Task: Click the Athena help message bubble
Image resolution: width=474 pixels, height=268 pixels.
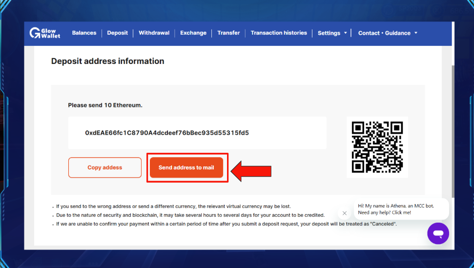Action: coord(401,209)
